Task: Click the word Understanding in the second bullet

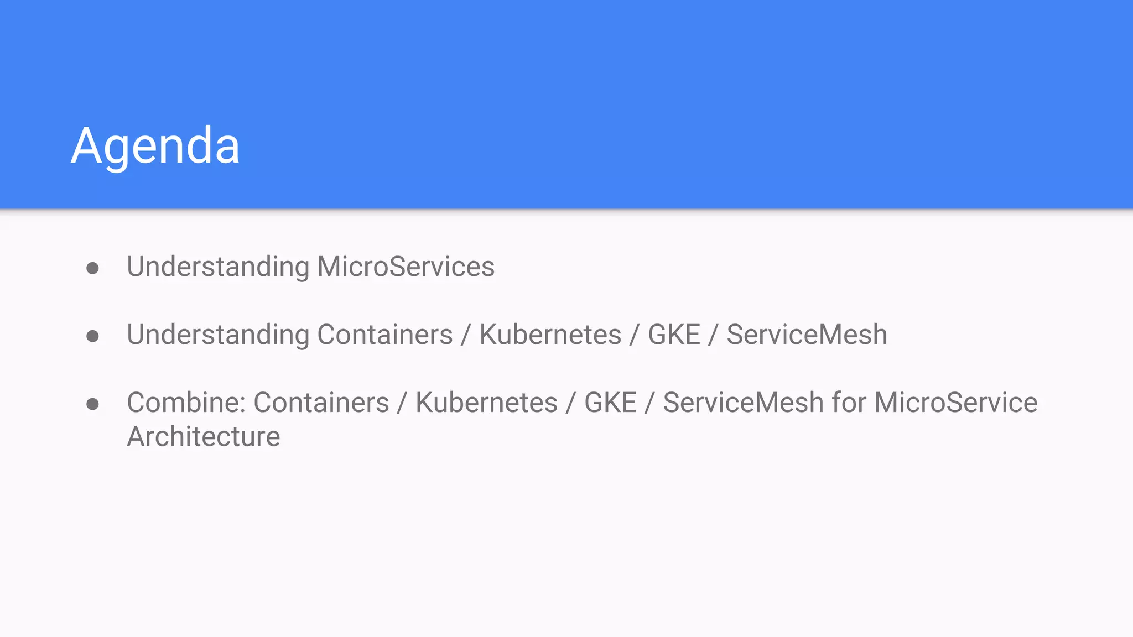Action: click(218, 335)
